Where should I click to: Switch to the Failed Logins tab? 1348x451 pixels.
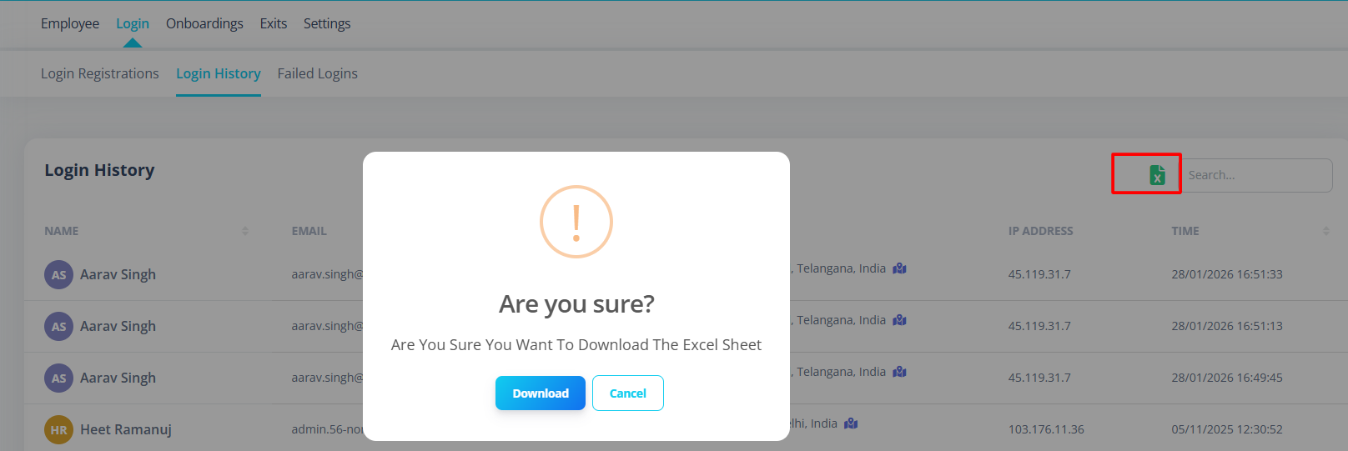(318, 73)
